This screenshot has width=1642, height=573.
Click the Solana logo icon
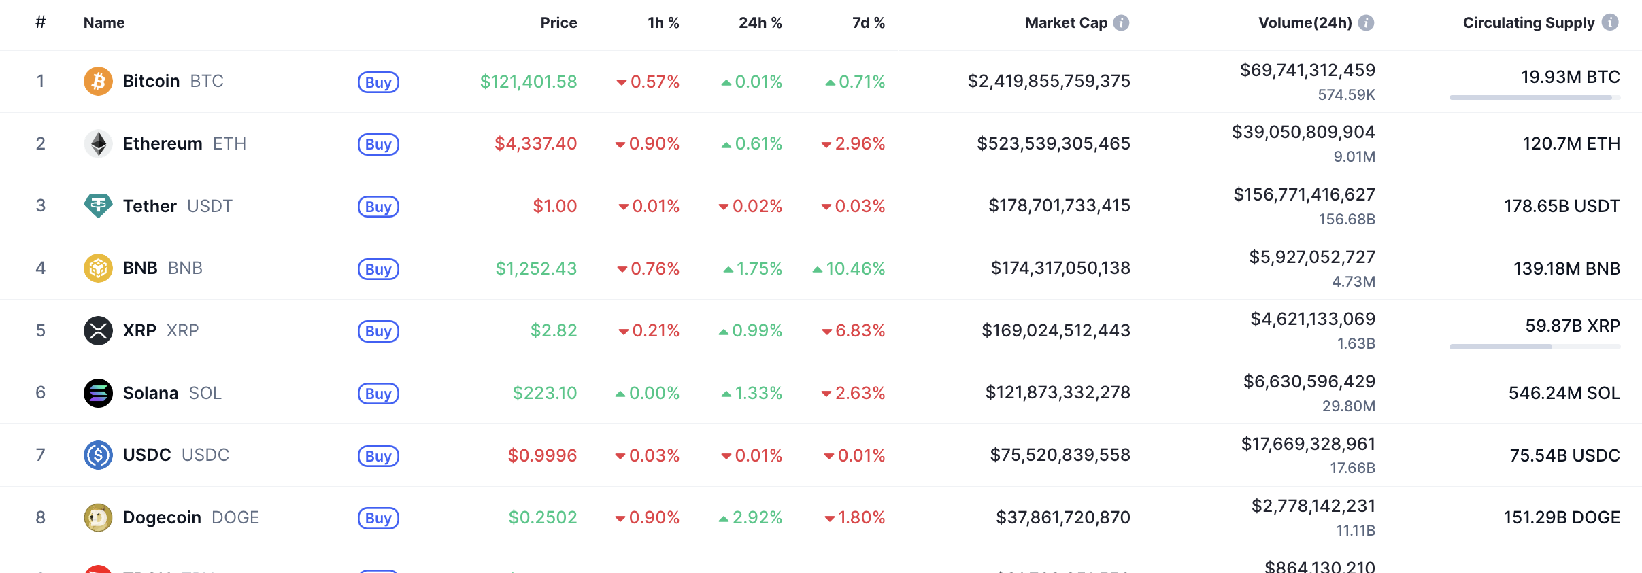98,393
